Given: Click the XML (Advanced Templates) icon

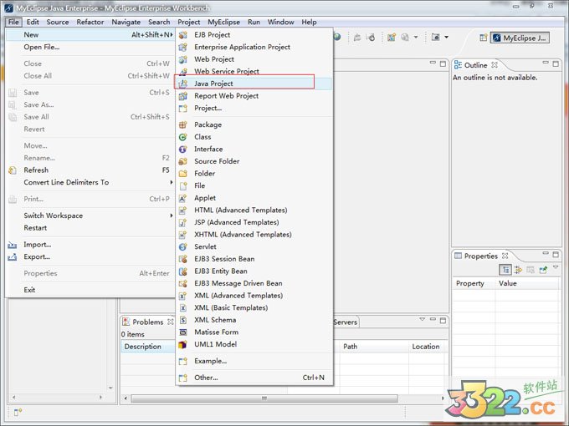Looking at the screenshot, I should point(183,296).
